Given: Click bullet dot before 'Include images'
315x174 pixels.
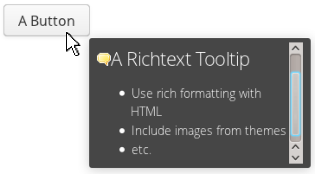Looking at the screenshot, I should pyautogui.click(x=122, y=131).
